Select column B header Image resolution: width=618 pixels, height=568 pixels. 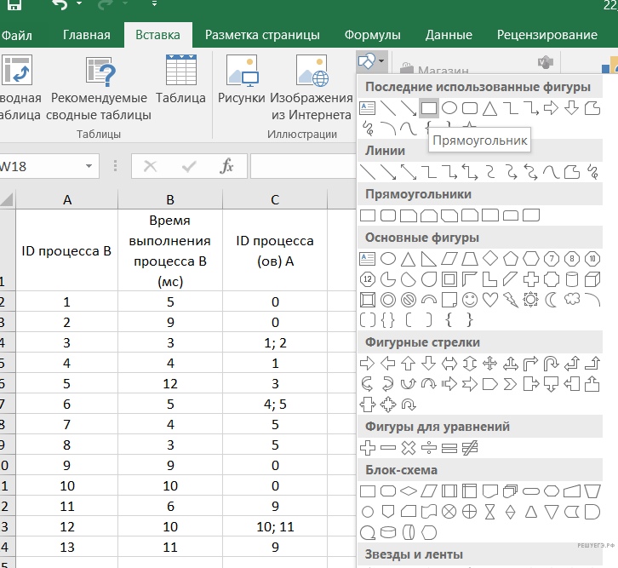[170, 199]
